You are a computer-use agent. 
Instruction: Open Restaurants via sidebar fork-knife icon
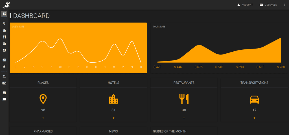point(4,37)
